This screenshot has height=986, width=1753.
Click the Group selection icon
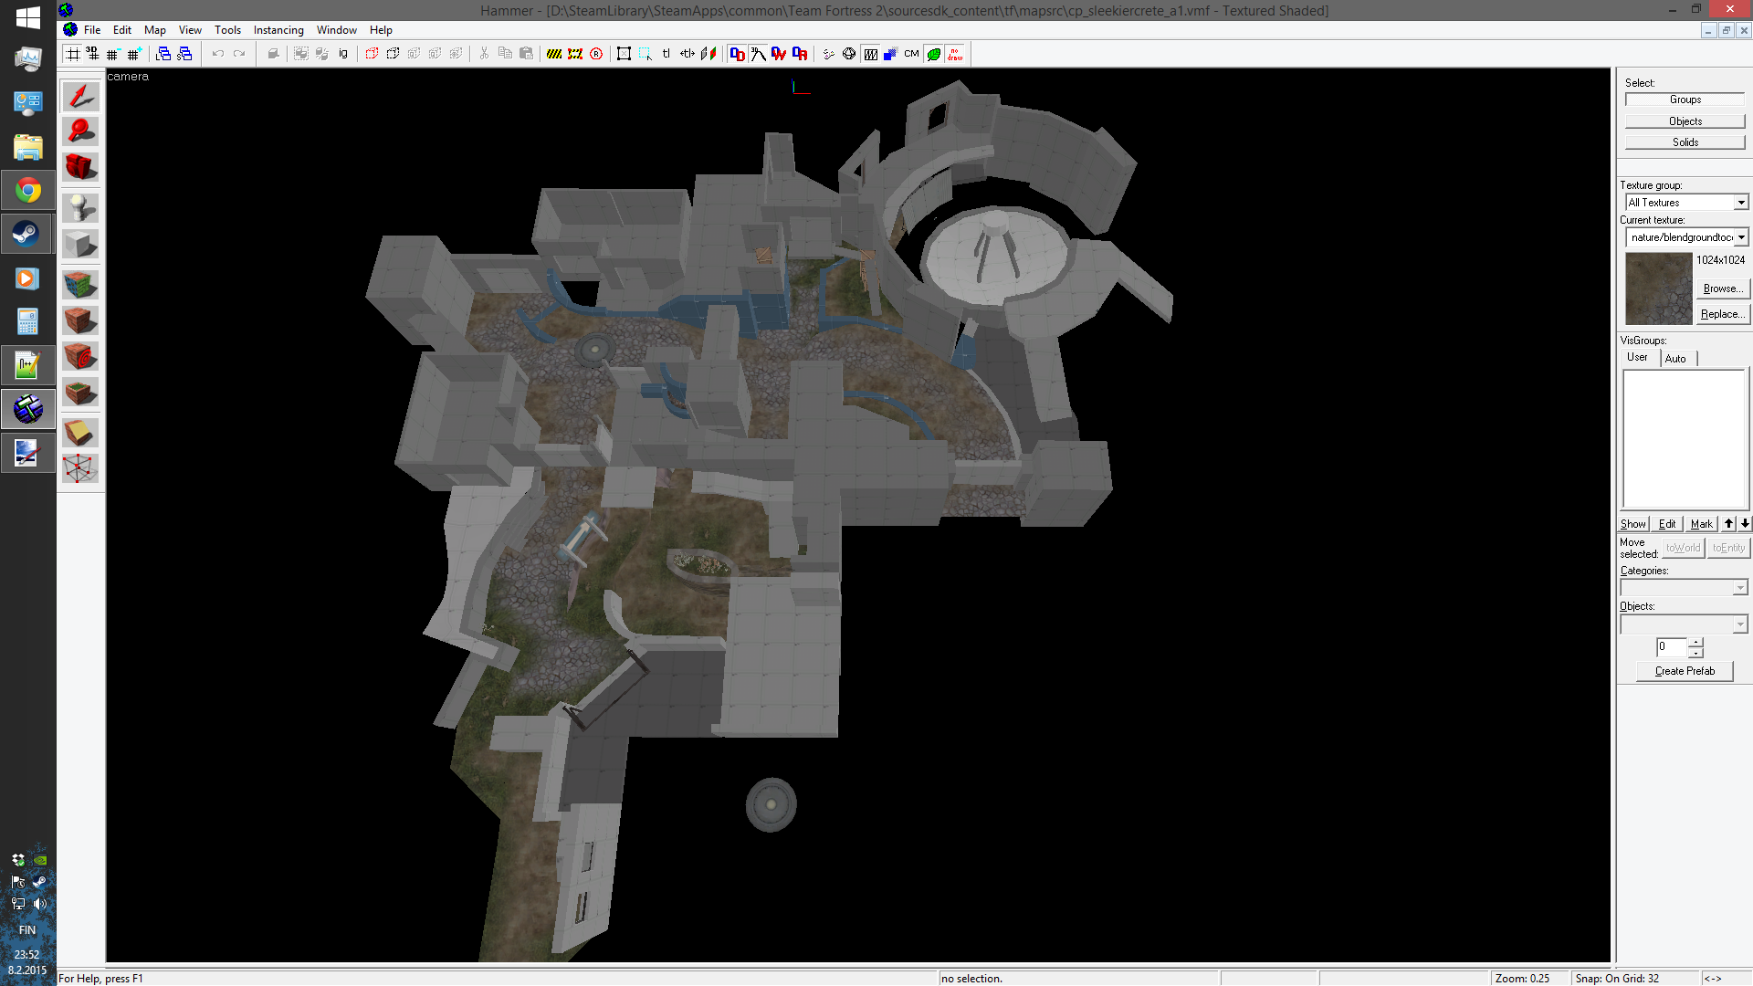pos(301,54)
